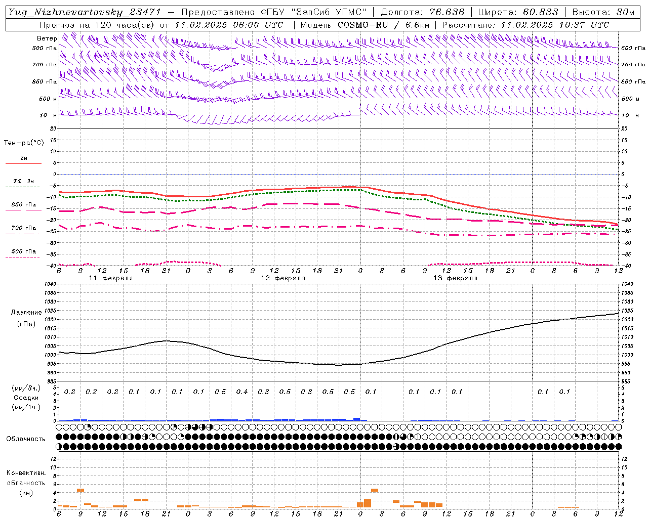The width and height of the screenshot is (648, 518).
Task: Click the station title Yug_Nizhnevartovsky_23471
Action: click(x=85, y=12)
